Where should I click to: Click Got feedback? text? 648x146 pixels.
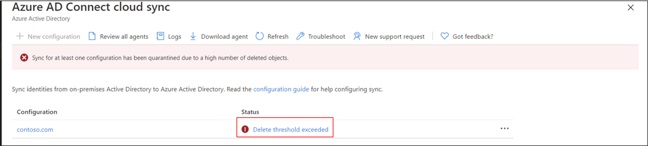click(473, 37)
